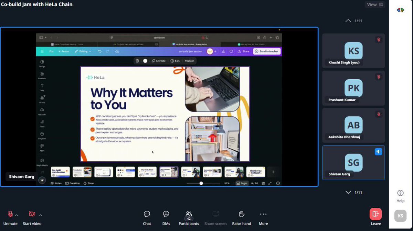
Task: Open Timer in Canva bottom bar
Action: (89, 183)
